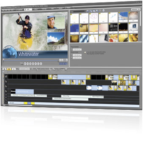Image resolution: width=145 pixels, height=141 pixels.
Task: Select the sky landscape picture-in-picture in preview
Action: (x=56, y=38)
